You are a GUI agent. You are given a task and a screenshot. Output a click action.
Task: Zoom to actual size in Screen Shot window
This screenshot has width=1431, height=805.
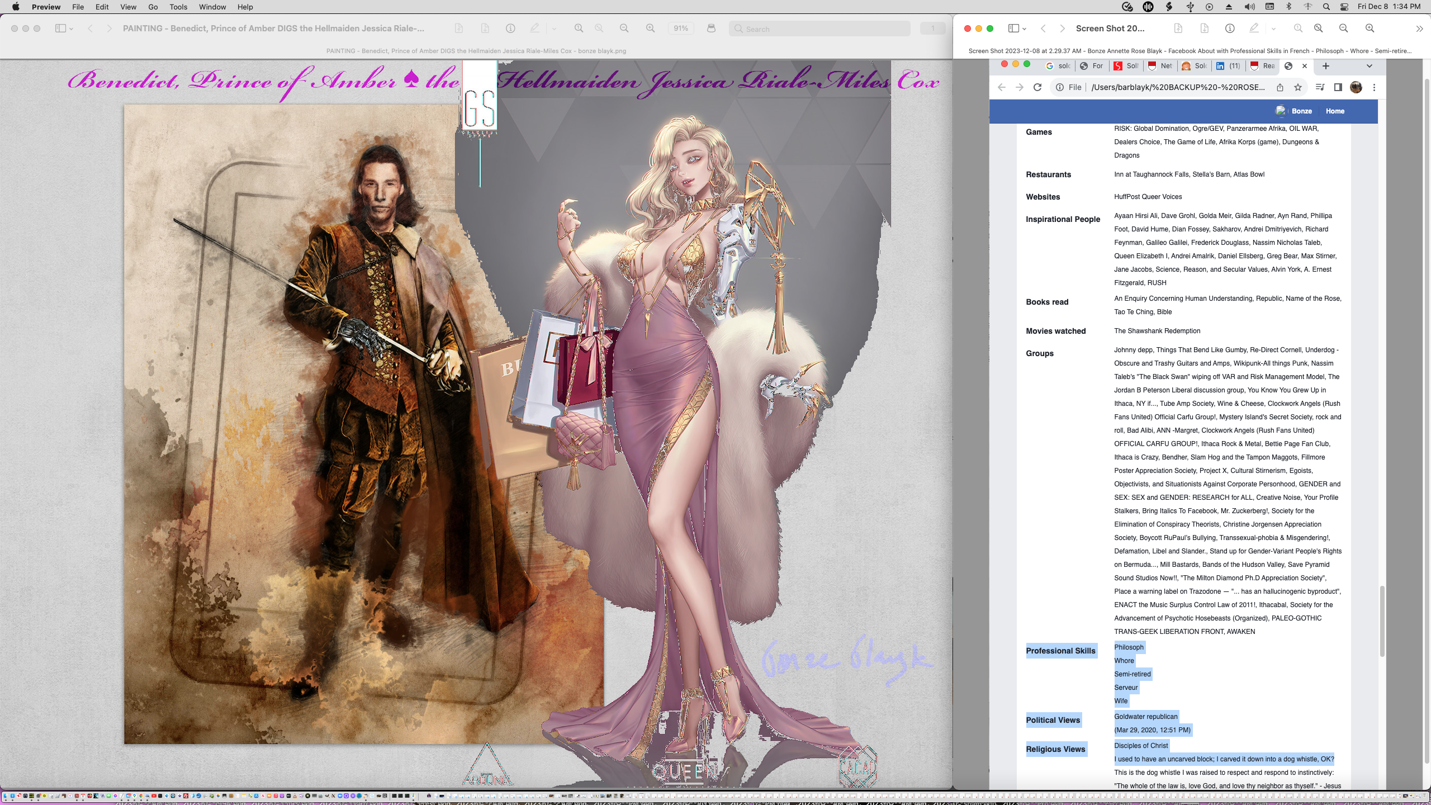pos(1298,28)
